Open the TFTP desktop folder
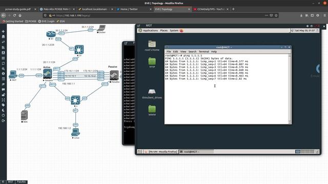Viewport: 328px width, 184px height. pos(152,63)
